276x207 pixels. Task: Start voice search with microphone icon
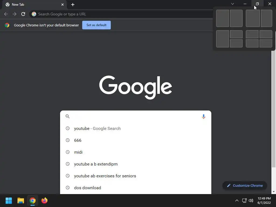[x=203, y=116]
